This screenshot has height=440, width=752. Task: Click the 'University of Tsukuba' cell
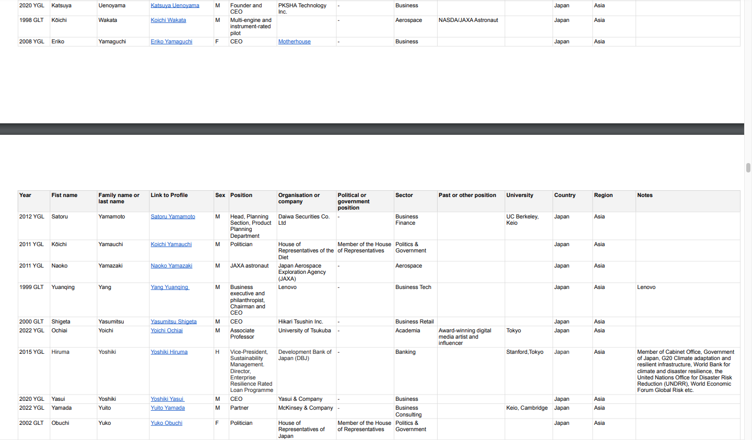tap(307, 337)
